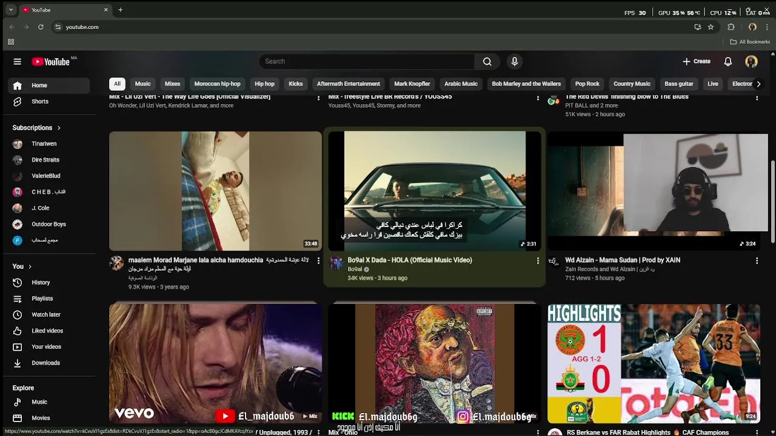Reload the page in browser toolbar

(41, 27)
